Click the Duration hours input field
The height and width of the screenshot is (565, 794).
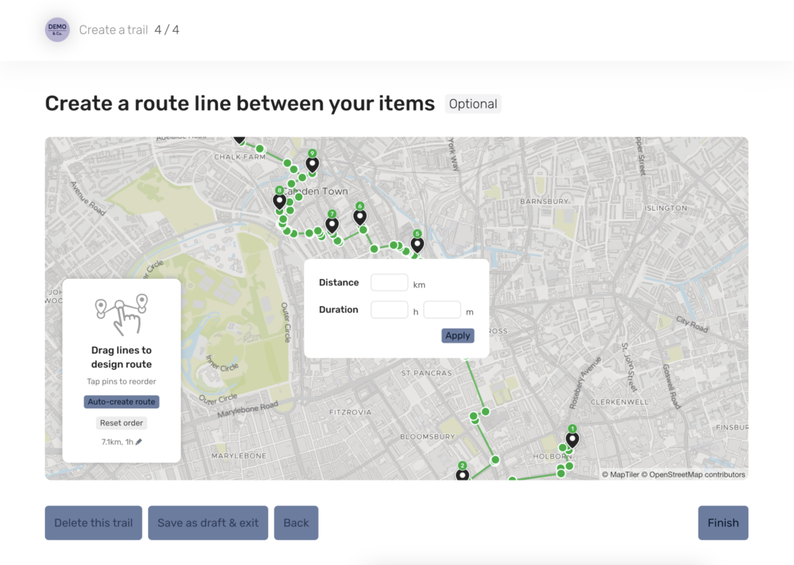point(389,310)
